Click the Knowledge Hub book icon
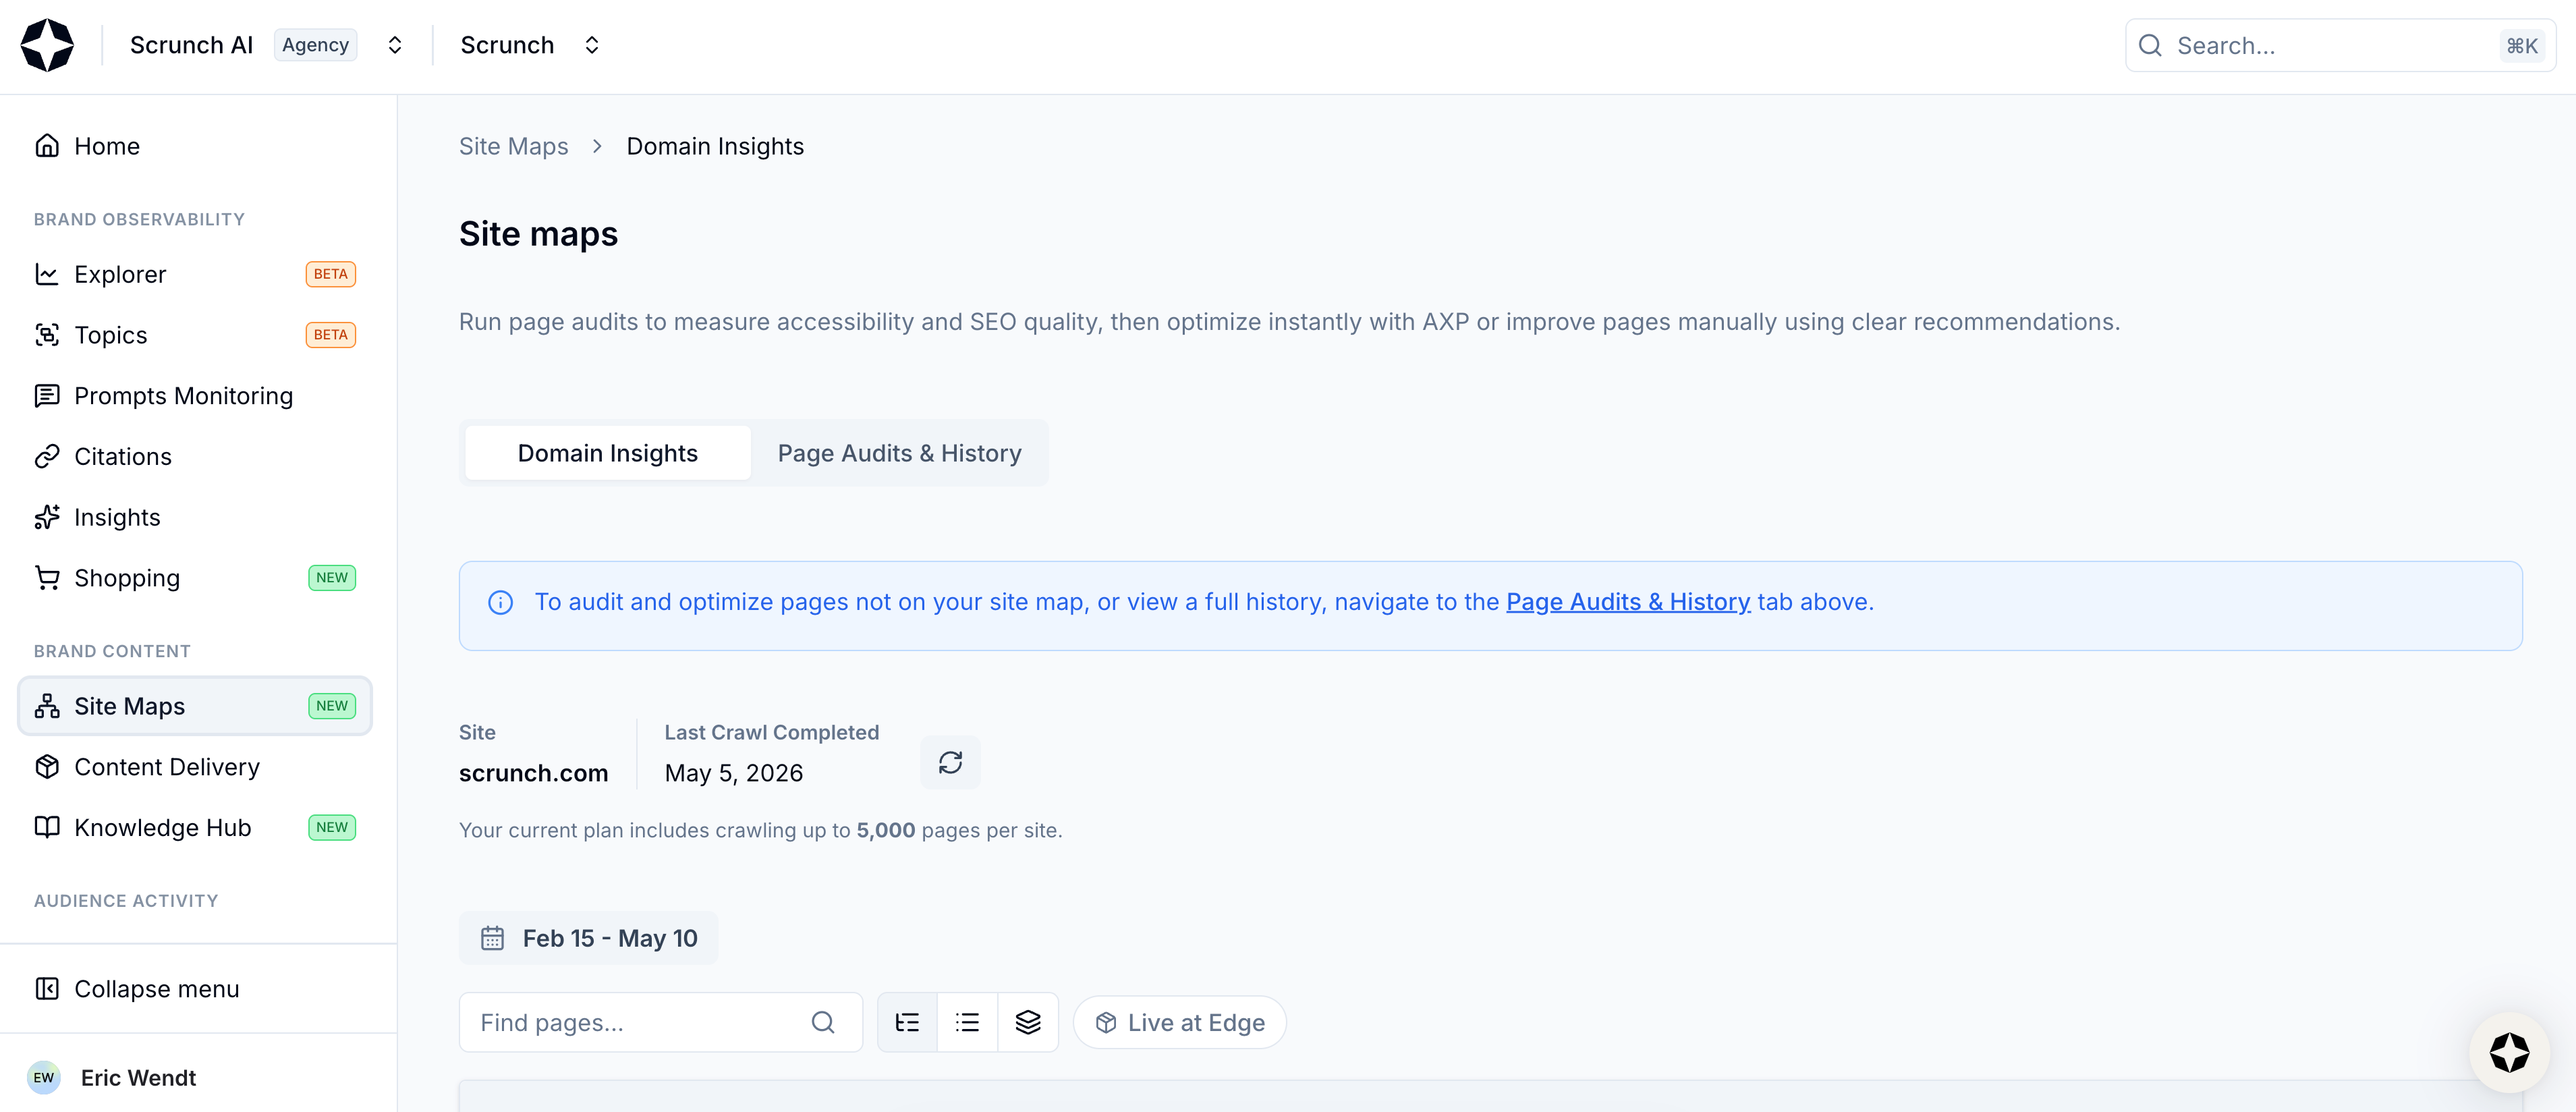The image size is (2576, 1112). tap(47, 828)
